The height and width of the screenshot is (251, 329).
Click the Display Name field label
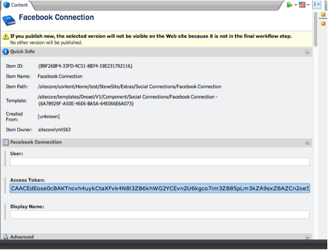[x=27, y=207]
